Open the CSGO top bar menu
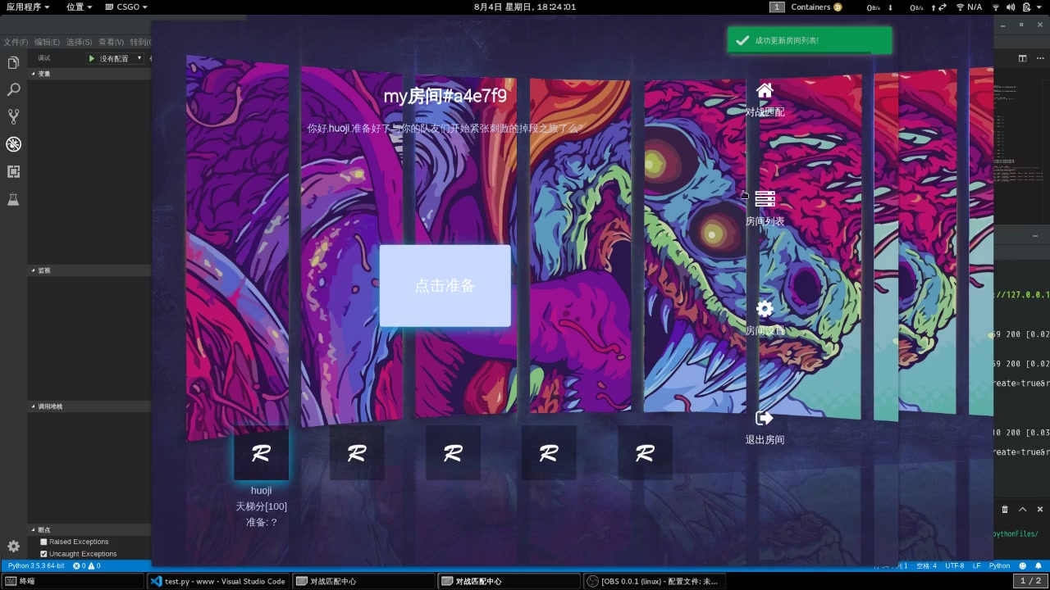Screen dimensions: 1050x590 pos(126,7)
